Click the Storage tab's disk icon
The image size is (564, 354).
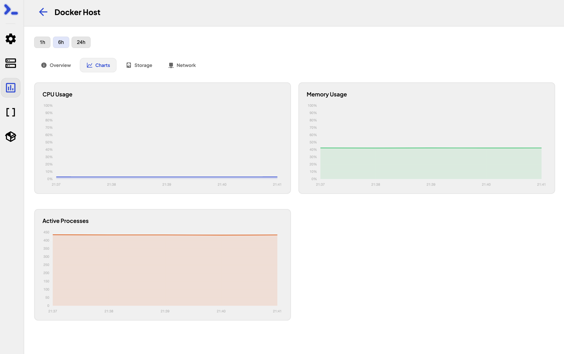(x=129, y=65)
